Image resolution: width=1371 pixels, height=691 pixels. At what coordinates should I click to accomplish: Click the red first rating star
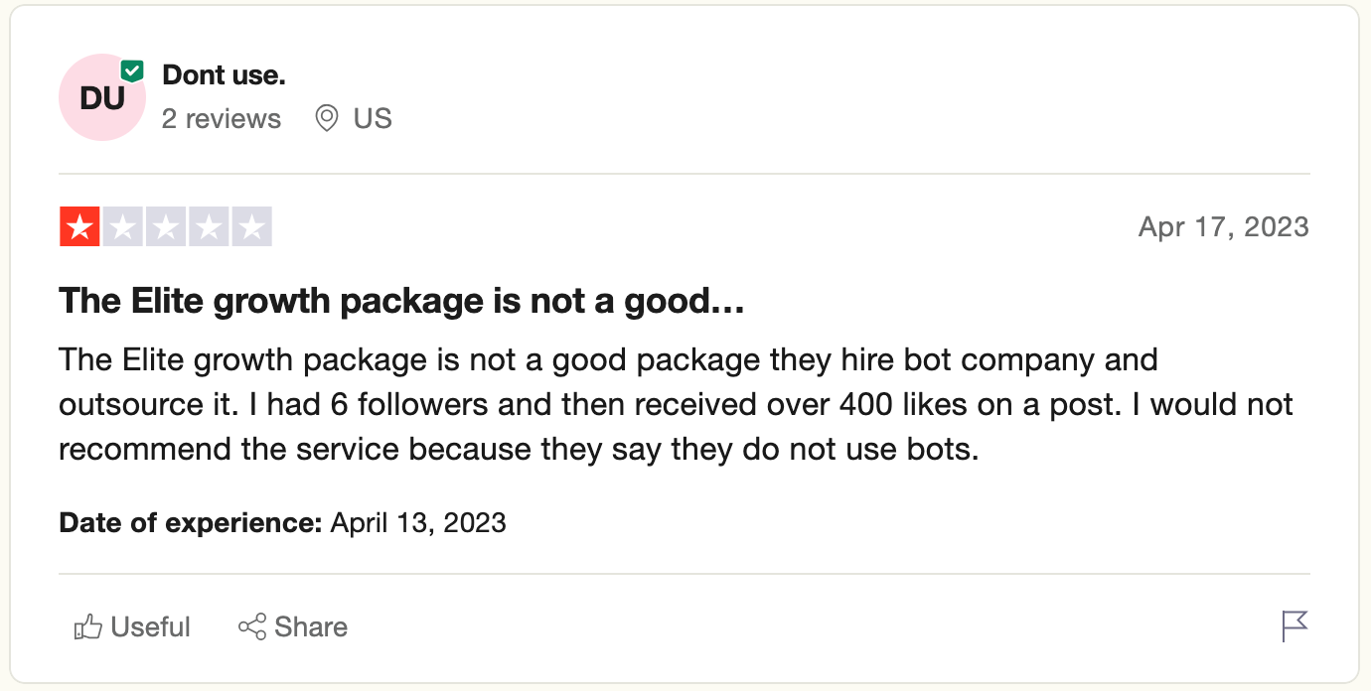[79, 227]
